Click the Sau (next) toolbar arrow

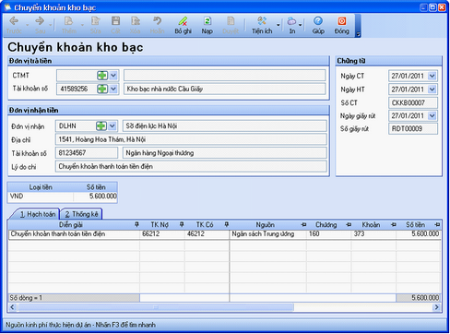coord(40,21)
